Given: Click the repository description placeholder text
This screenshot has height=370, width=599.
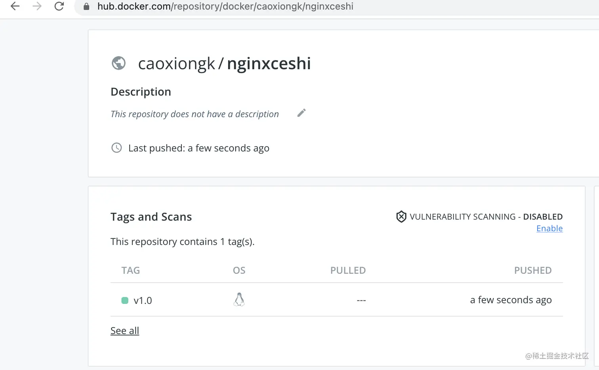Looking at the screenshot, I should [195, 114].
